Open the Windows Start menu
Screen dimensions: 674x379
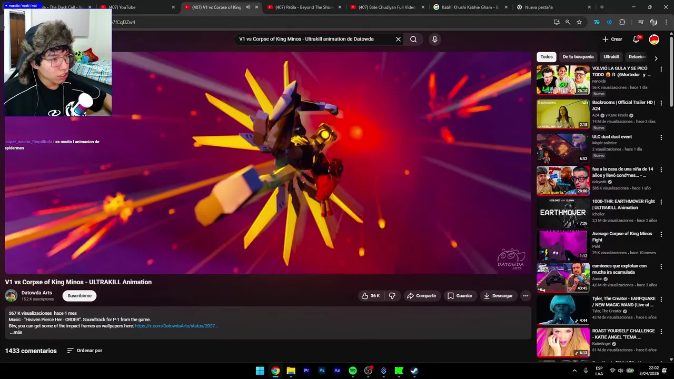point(260,371)
